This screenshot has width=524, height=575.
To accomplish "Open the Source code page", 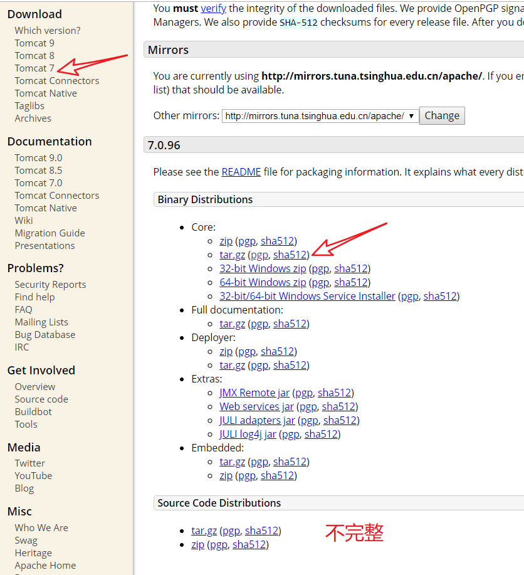I will pyautogui.click(x=41, y=399).
